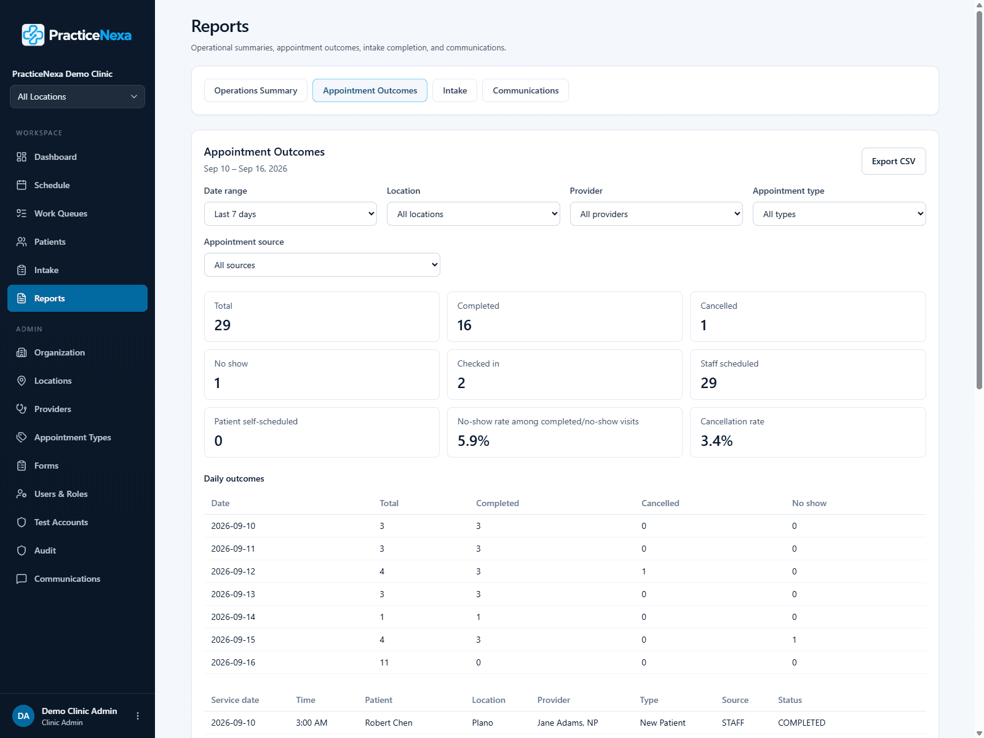The width and height of the screenshot is (984, 738).
Task: Click the PracticeNexa logo icon
Action: pos(33,35)
